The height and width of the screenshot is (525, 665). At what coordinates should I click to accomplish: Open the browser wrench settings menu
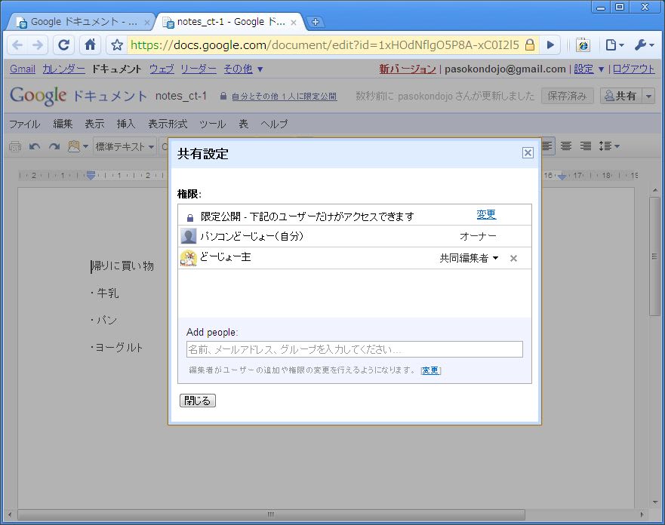click(x=644, y=45)
